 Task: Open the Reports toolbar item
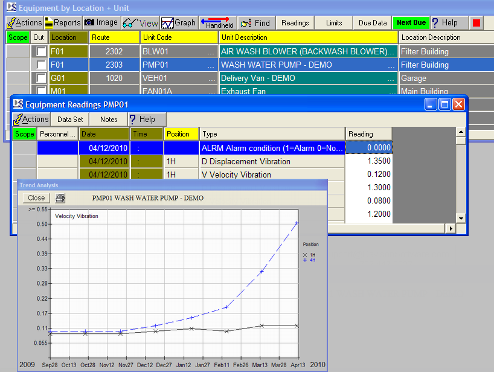click(x=63, y=23)
